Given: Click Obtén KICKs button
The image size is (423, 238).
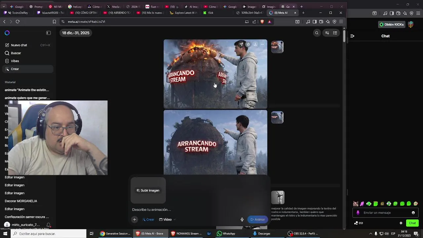Looking at the screenshot, I should [392, 24].
